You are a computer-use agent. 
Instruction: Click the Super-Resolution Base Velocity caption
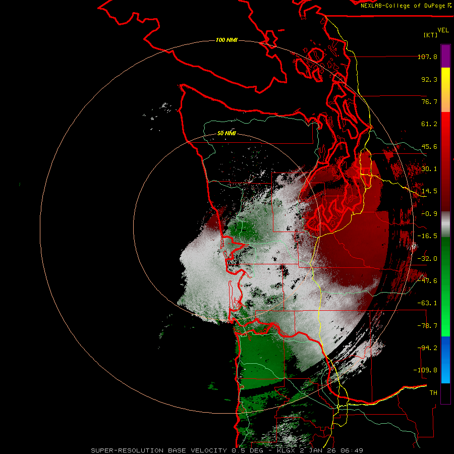click(x=227, y=450)
